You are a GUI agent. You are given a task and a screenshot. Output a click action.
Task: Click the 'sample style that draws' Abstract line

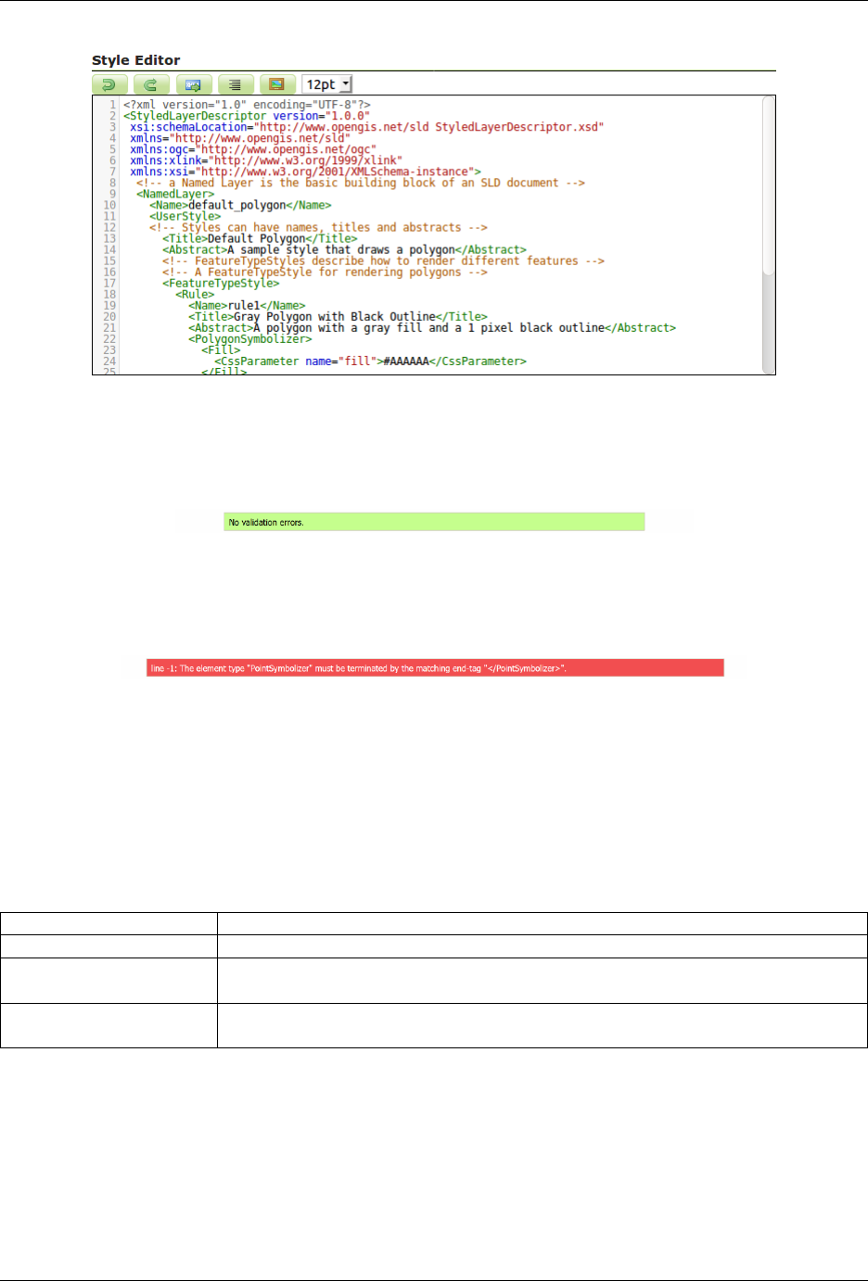point(344,249)
